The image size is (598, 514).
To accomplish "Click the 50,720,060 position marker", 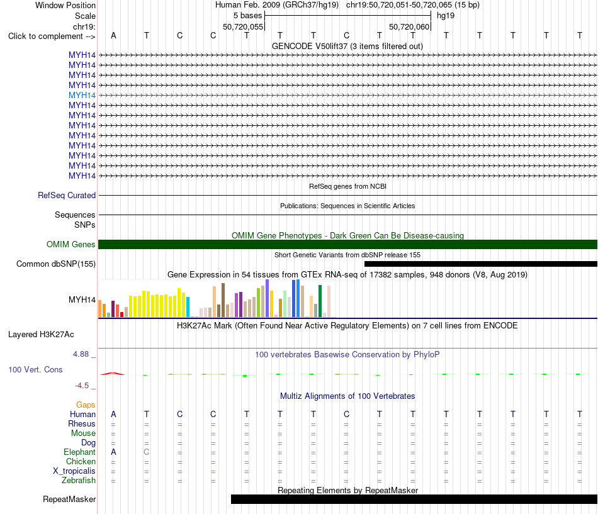I will tap(409, 26).
